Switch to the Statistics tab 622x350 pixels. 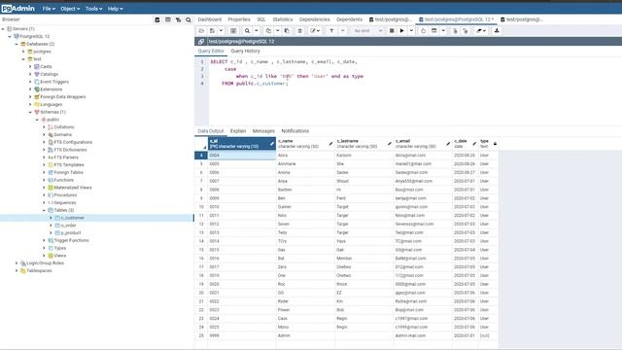click(283, 19)
